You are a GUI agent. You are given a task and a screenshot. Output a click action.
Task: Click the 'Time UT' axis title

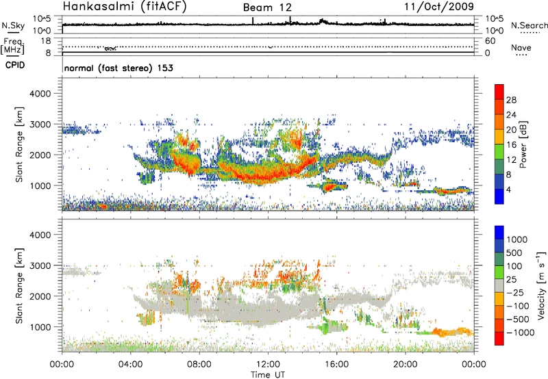point(268,375)
